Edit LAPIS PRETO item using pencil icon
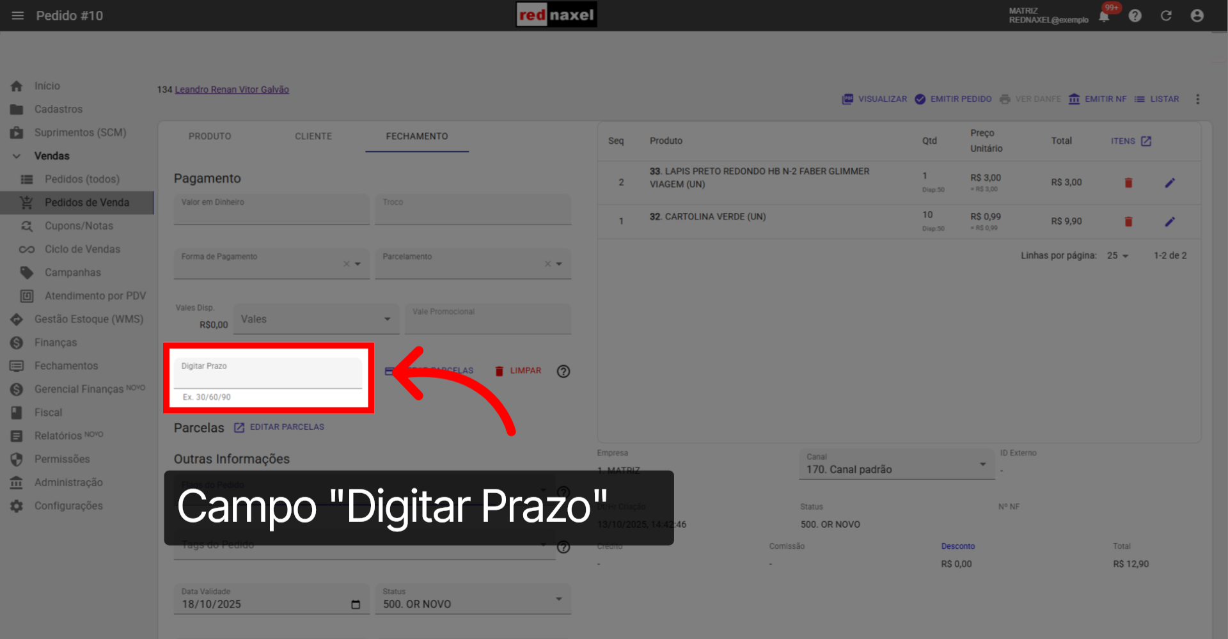The image size is (1228, 639). [x=1170, y=182]
